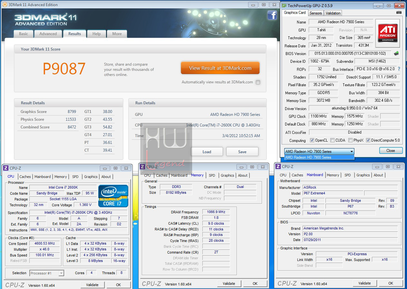Uncheck the DirectCompute 5.0 checkbox

point(368,140)
